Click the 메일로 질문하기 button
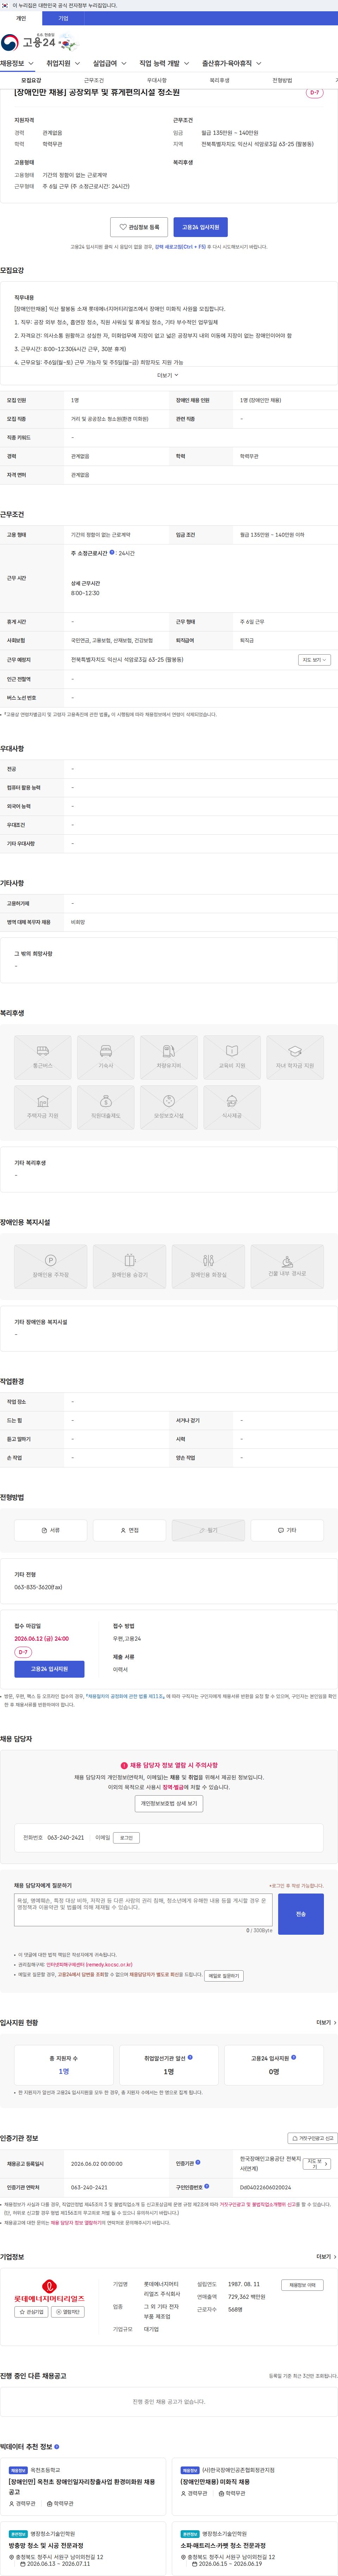The width and height of the screenshot is (338, 2576). [224, 1976]
